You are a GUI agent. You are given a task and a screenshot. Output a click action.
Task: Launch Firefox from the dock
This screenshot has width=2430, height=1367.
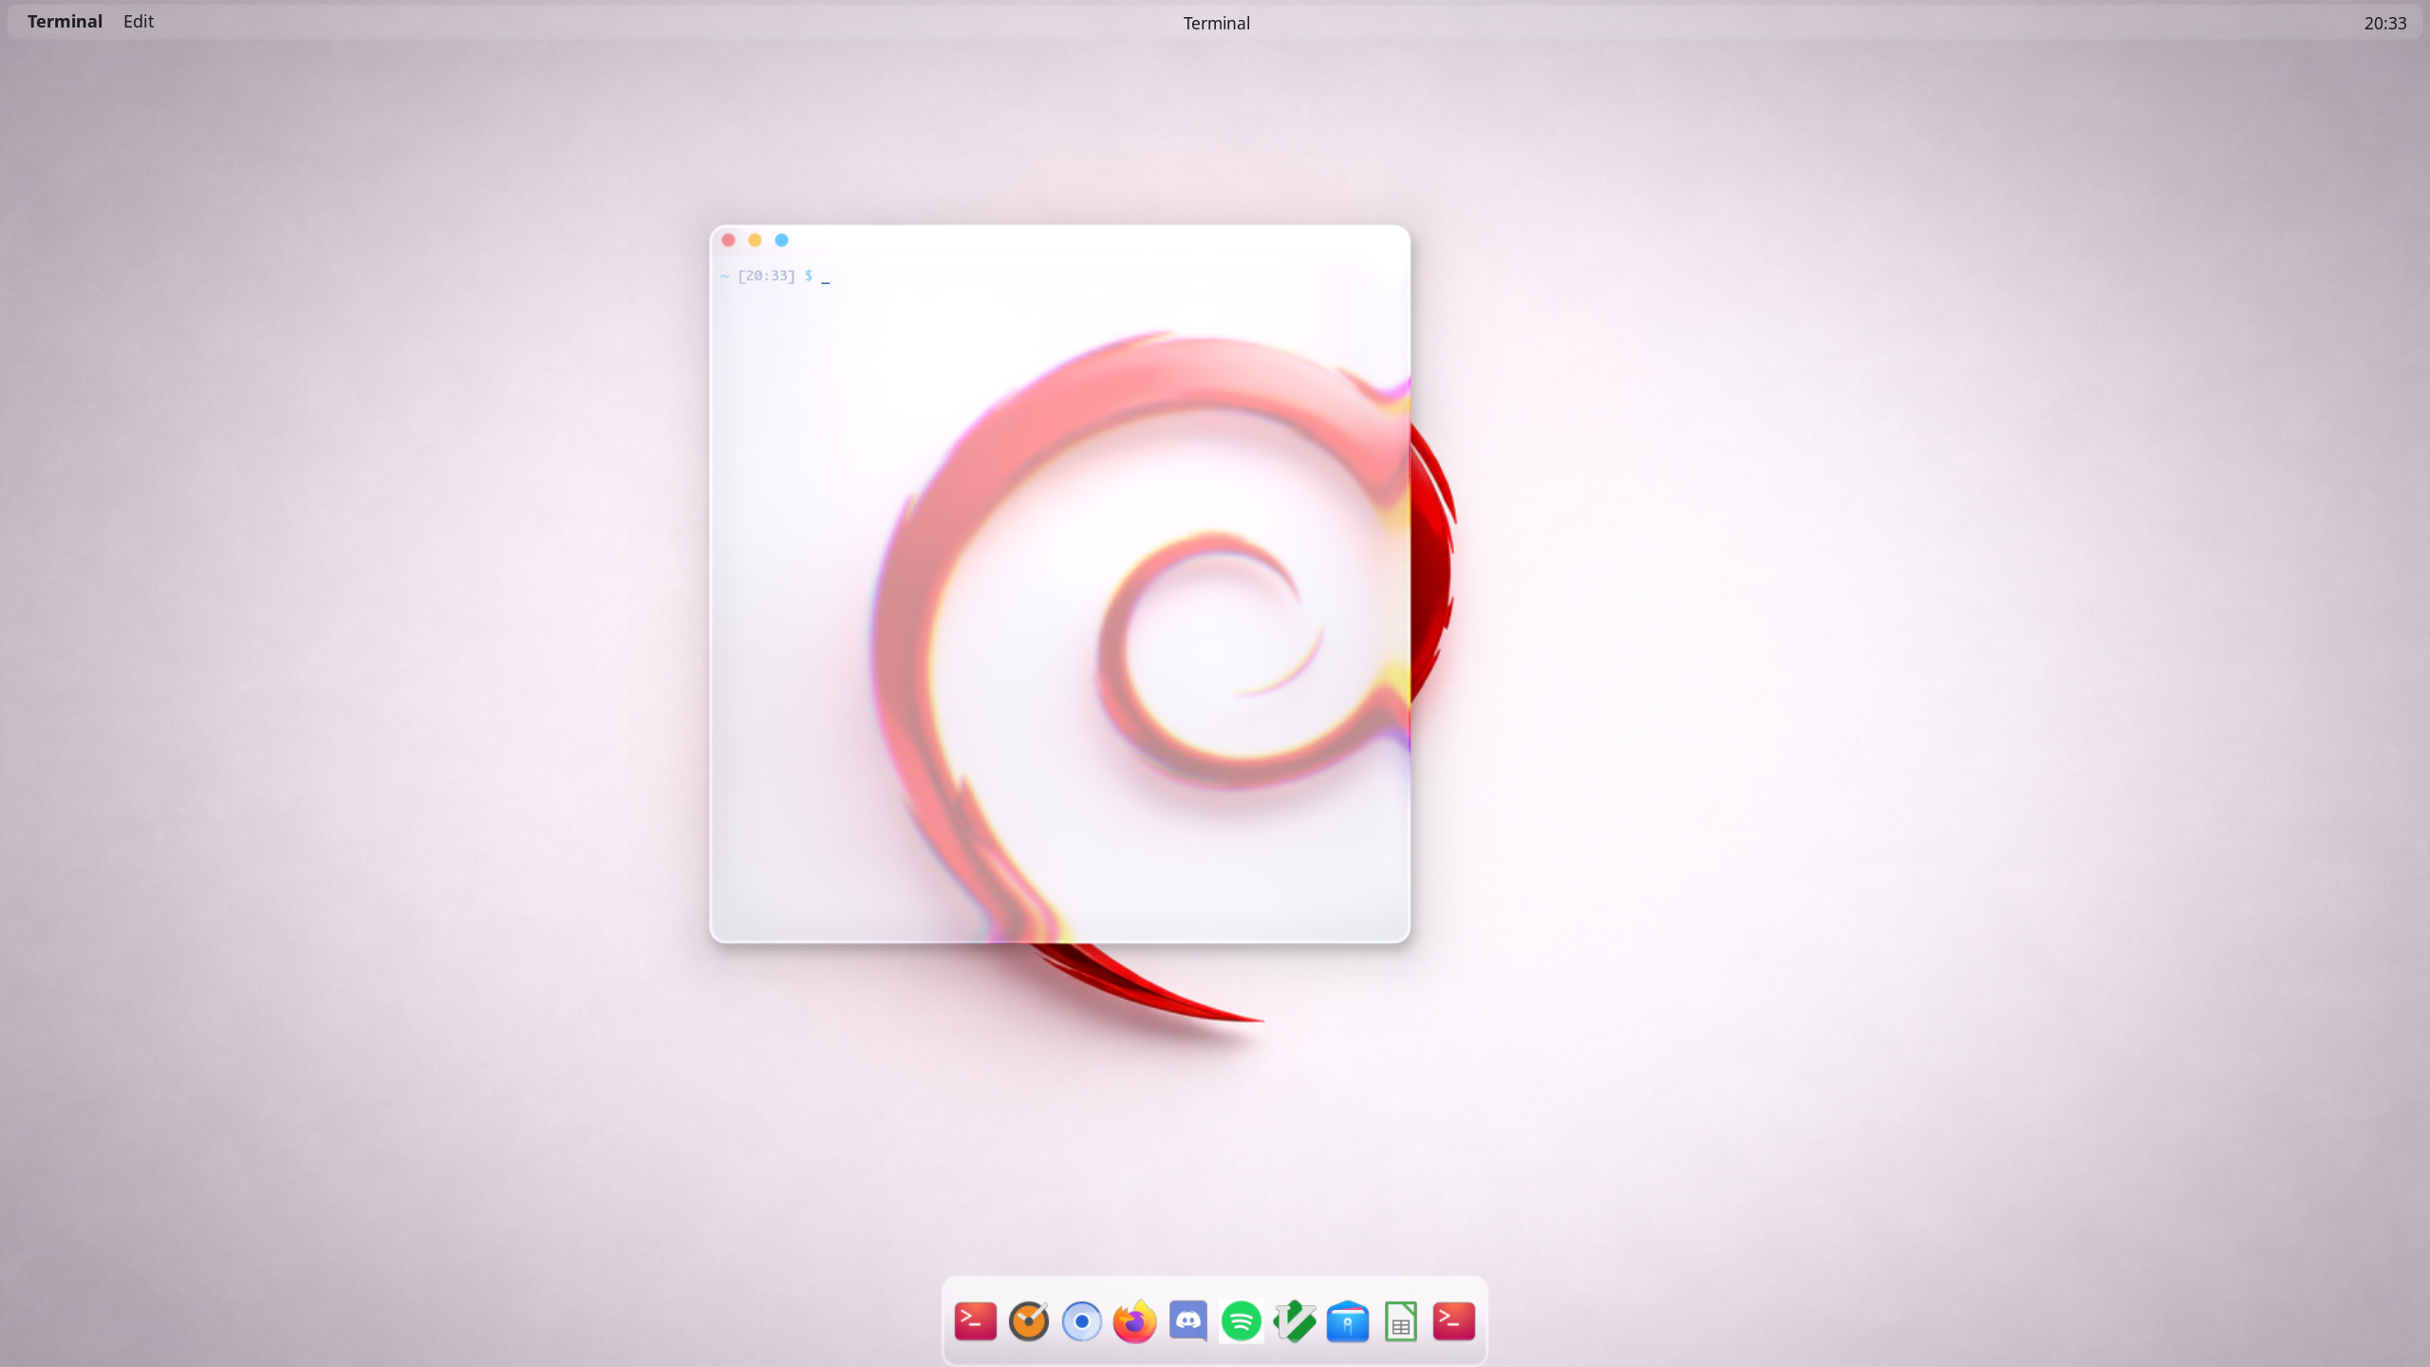click(x=1134, y=1321)
